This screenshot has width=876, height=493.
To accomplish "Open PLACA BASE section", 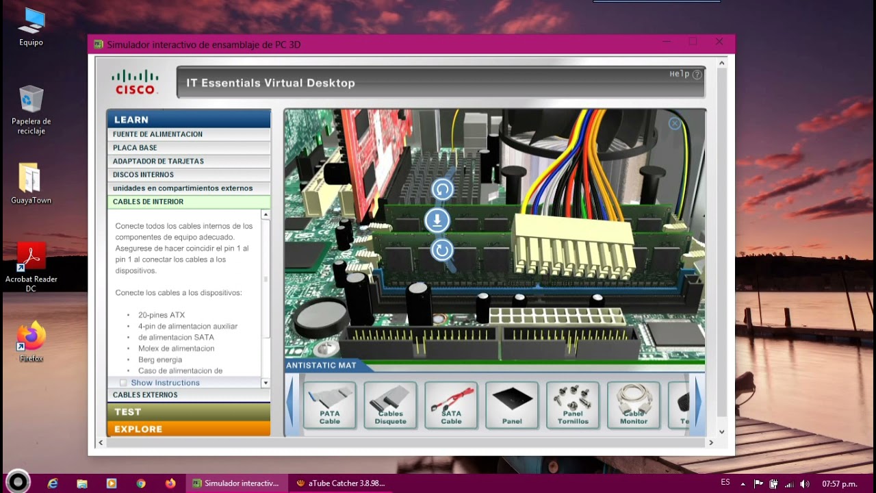I will (188, 148).
